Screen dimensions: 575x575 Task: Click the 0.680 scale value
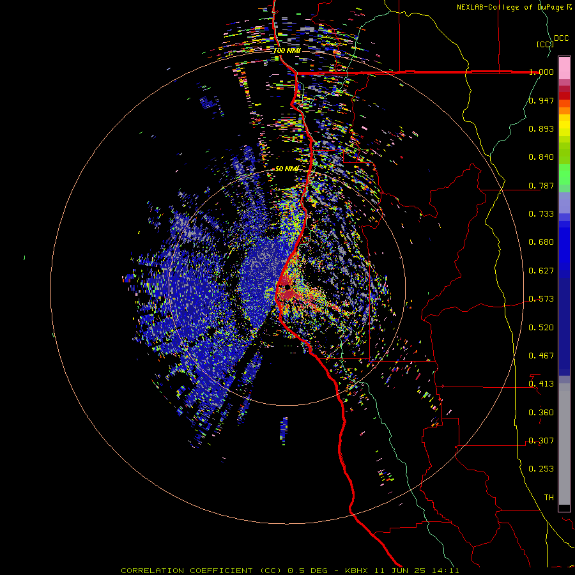click(541, 242)
